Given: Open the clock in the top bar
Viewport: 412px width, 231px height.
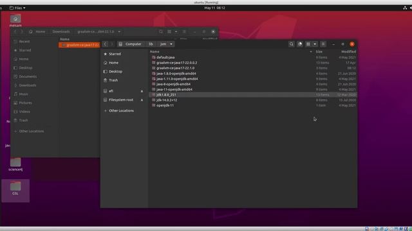Looking at the screenshot, I should point(214,8).
